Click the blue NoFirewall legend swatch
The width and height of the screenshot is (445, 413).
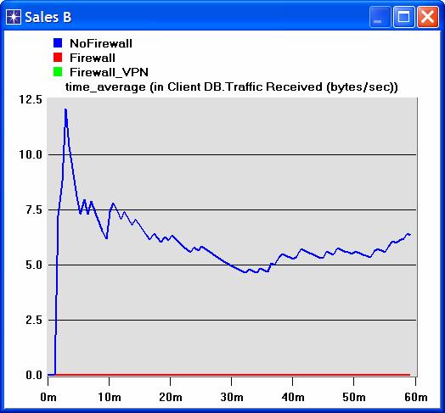pos(58,43)
